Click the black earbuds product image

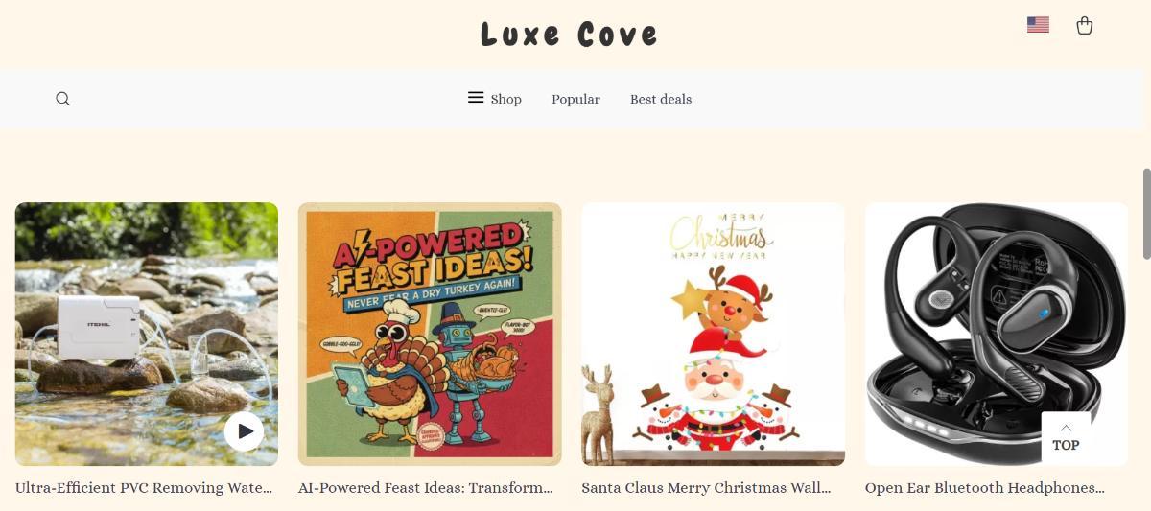coord(996,334)
